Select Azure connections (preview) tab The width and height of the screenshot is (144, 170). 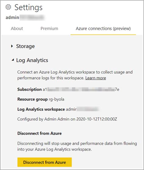tap(103, 28)
